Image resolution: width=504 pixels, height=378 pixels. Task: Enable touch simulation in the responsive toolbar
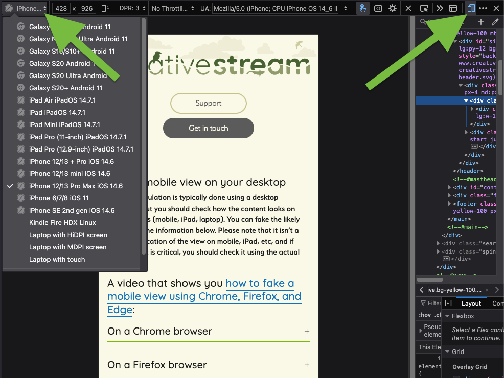[362, 8]
